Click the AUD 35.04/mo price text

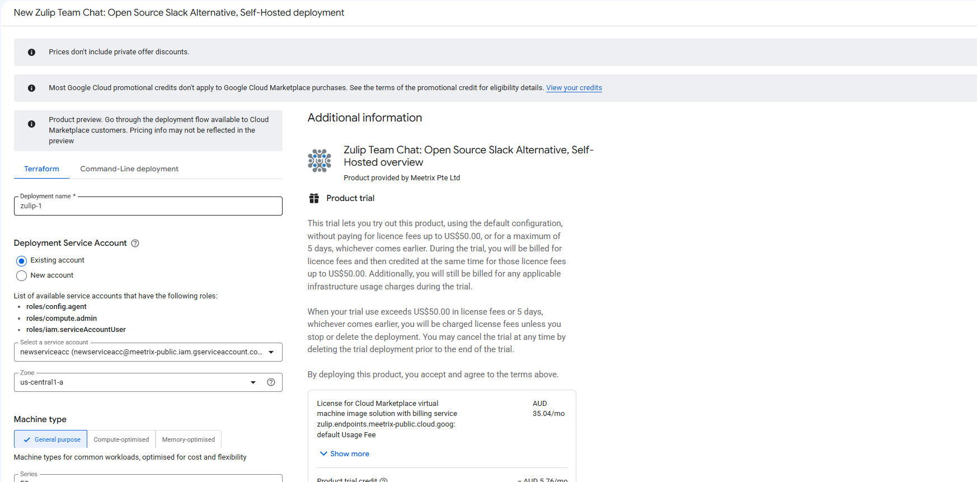[x=548, y=409]
